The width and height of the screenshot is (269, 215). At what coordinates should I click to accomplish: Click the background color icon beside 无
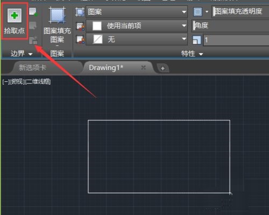[80, 40]
